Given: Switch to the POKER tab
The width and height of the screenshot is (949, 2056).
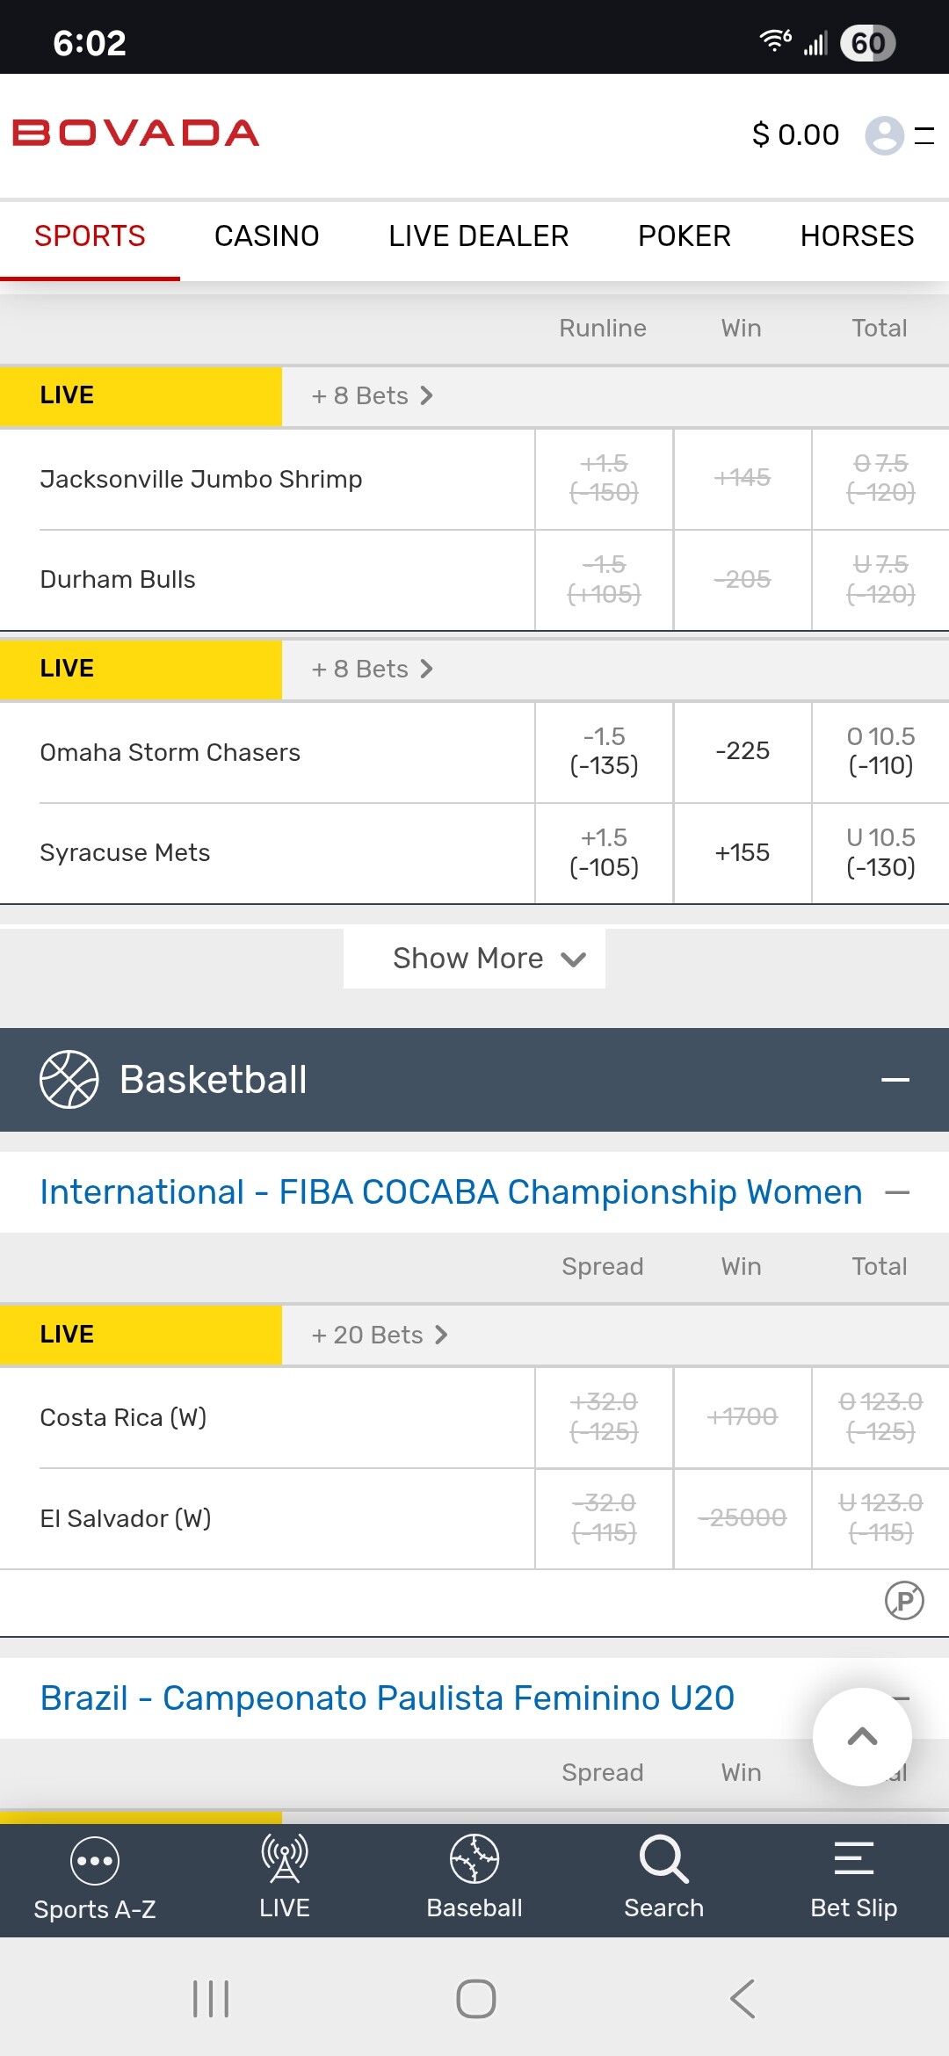Looking at the screenshot, I should [x=684, y=236].
